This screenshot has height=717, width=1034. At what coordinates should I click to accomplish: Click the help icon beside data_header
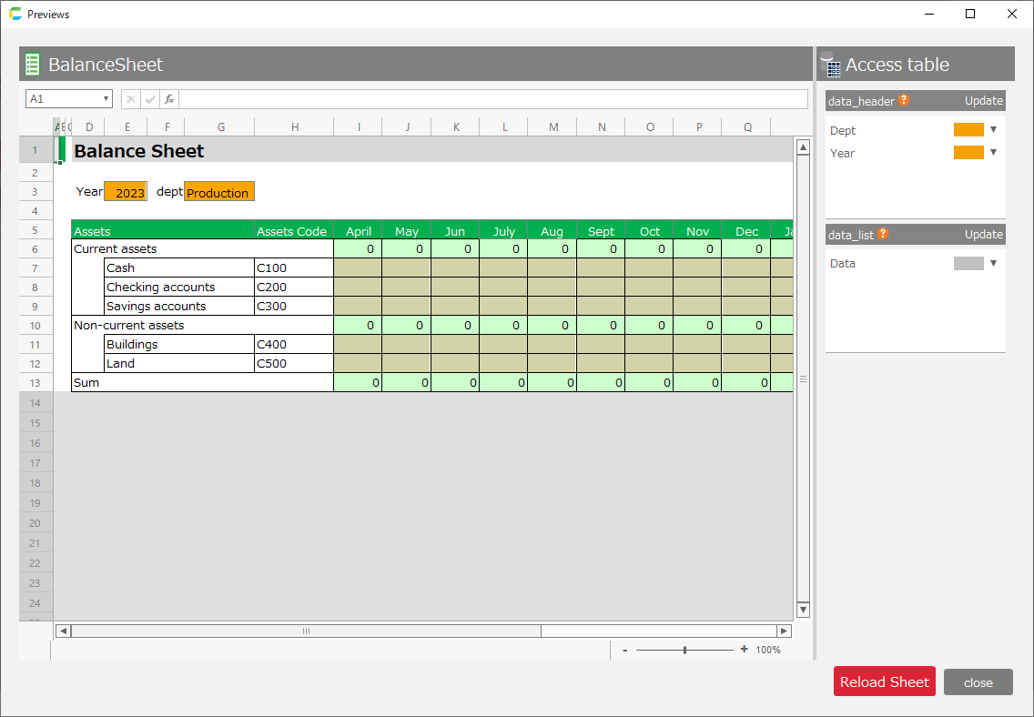pyautogui.click(x=904, y=101)
